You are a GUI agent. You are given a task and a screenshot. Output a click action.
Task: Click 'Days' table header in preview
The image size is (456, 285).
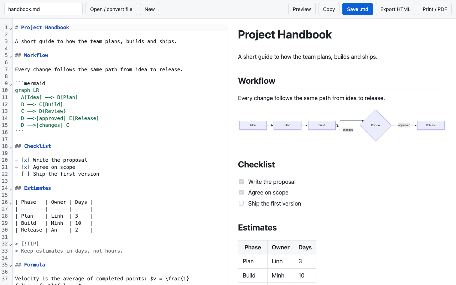305,247
